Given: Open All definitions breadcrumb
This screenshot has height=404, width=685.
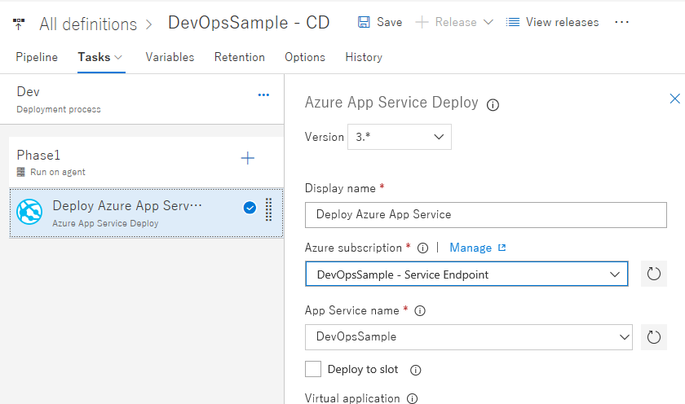Looking at the screenshot, I should [88, 24].
